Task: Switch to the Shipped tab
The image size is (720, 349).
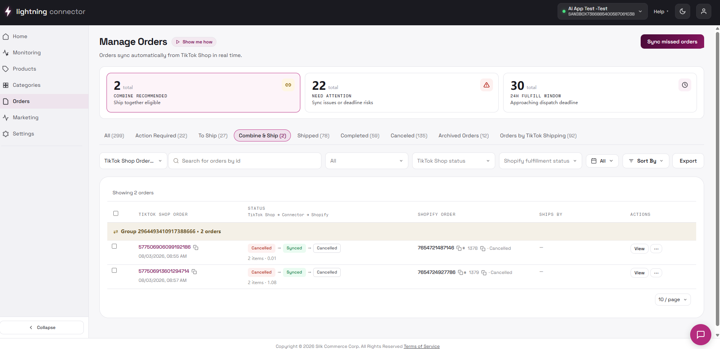Action: (x=313, y=135)
